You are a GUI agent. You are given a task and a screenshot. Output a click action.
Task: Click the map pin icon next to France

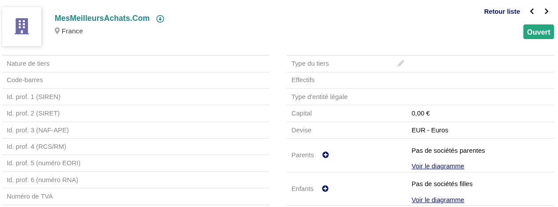(57, 31)
